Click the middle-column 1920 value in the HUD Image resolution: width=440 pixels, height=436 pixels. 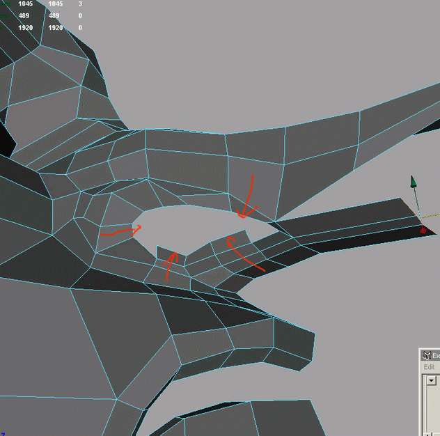(56, 28)
